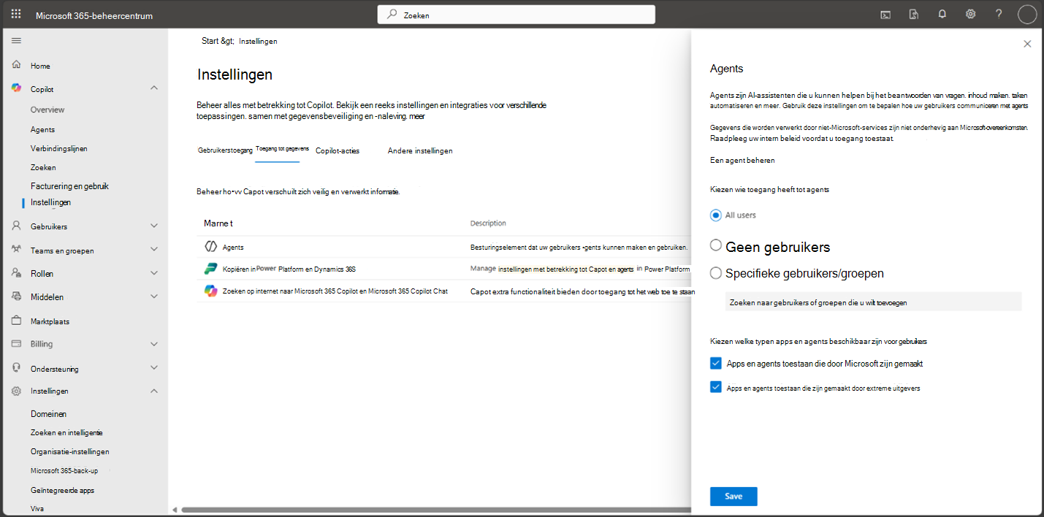The image size is (1044, 517).
Task: Click the Zoeken search field at top
Action: click(x=516, y=15)
